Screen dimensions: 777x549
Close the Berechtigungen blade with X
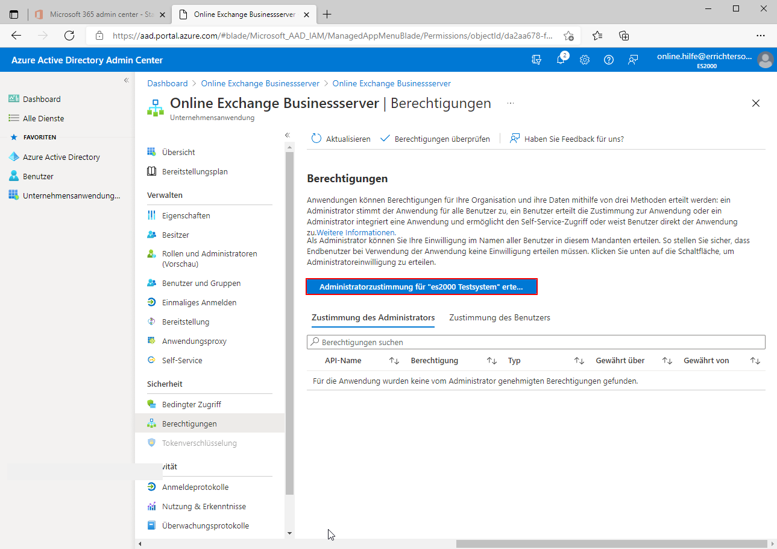pos(756,103)
